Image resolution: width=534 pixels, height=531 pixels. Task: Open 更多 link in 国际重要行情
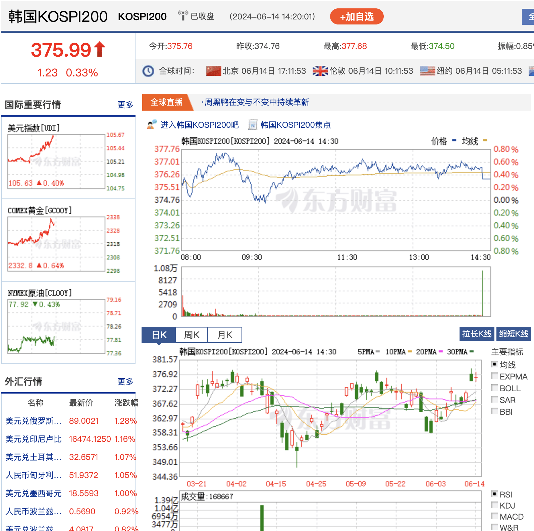125,105
